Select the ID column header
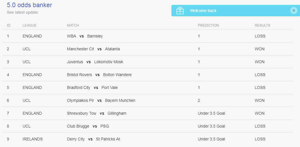 pos(9,25)
